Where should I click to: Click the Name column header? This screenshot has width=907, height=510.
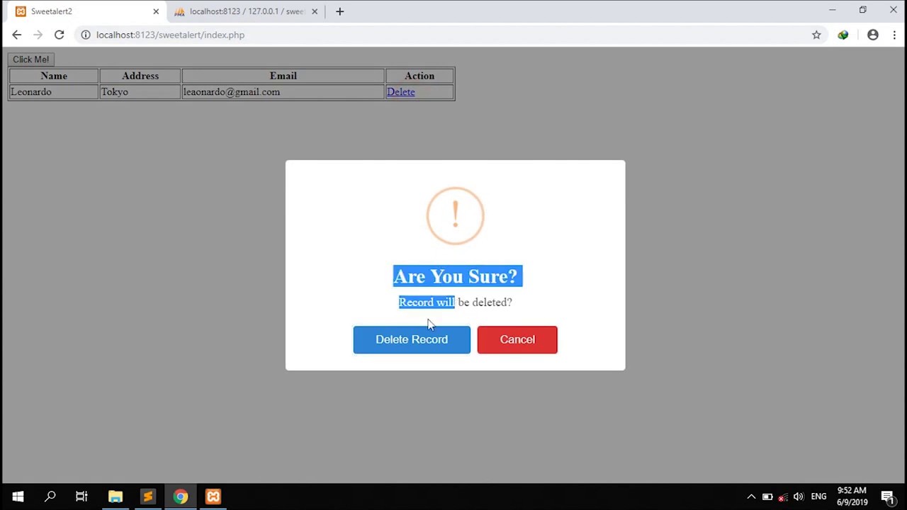pyautogui.click(x=54, y=76)
